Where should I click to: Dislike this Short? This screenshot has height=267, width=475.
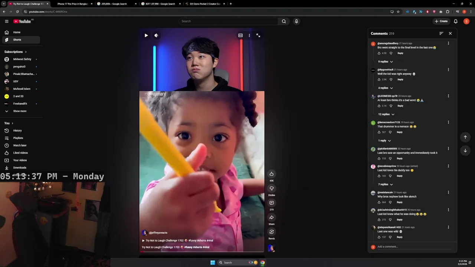click(x=272, y=188)
